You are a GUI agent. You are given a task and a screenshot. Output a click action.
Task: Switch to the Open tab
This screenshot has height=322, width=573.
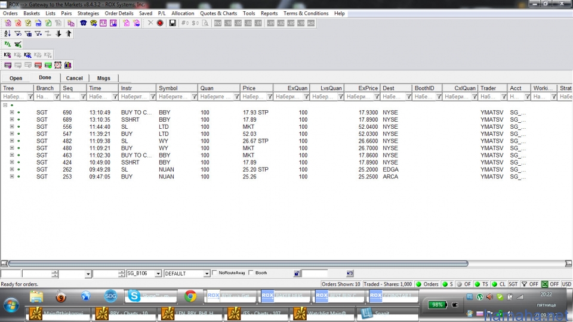[16, 78]
